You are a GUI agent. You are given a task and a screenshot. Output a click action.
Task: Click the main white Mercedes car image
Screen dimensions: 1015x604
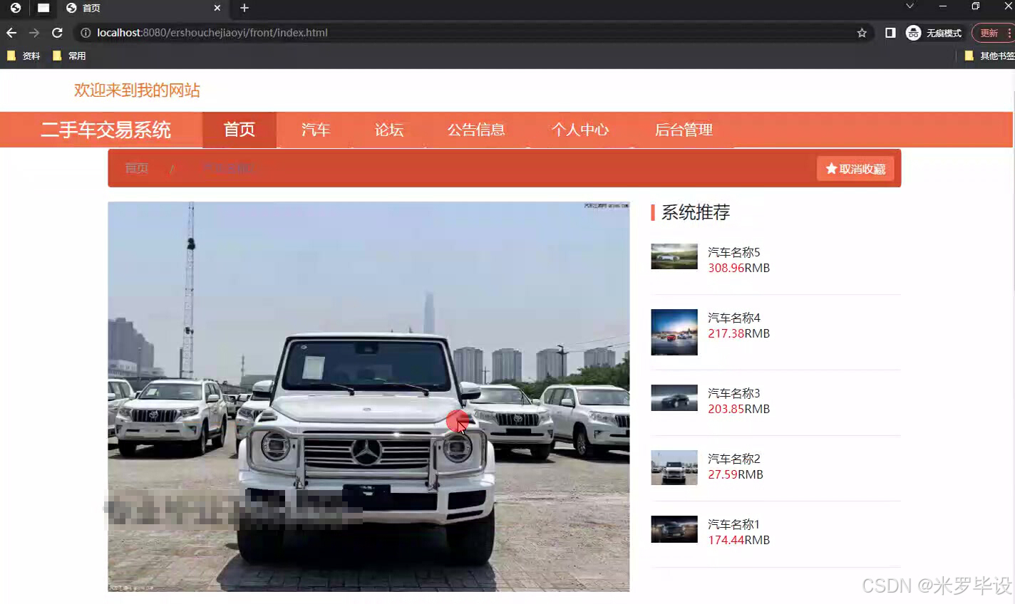369,397
